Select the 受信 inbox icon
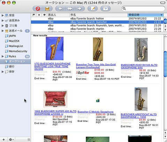Image resolution: width=167 pixels, height=142 pixels. click(x=7, y=15)
